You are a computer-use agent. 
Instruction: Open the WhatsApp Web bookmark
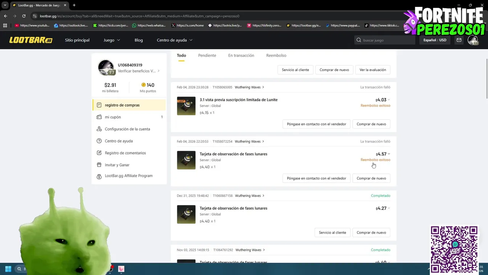149,26
